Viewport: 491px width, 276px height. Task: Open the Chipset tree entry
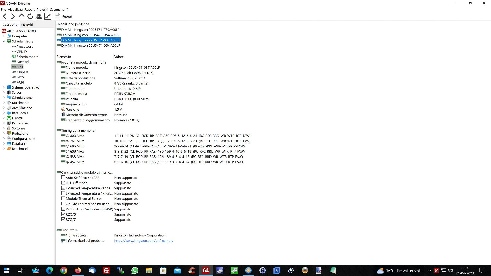click(23, 72)
